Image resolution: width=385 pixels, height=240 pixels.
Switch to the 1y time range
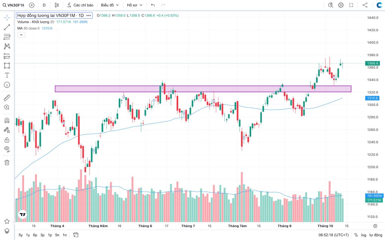pos(28,235)
